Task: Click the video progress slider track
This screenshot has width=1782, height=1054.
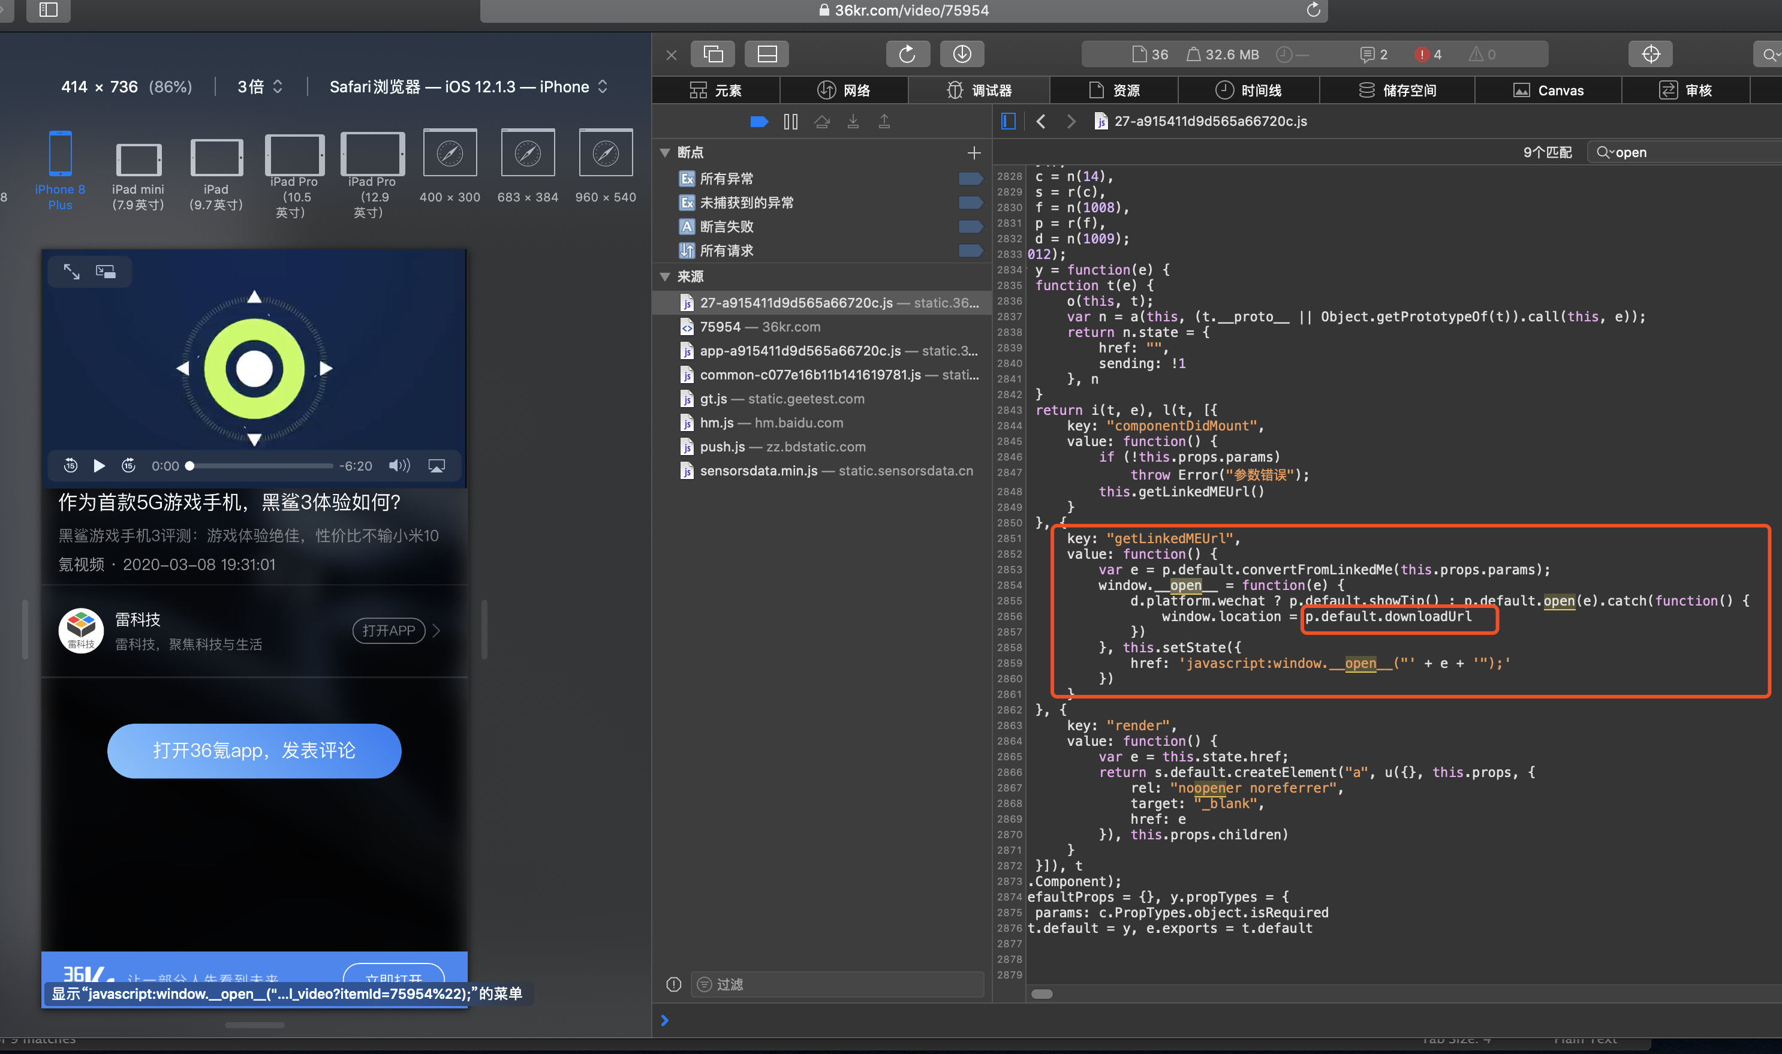Action: click(x=263, y=465)
